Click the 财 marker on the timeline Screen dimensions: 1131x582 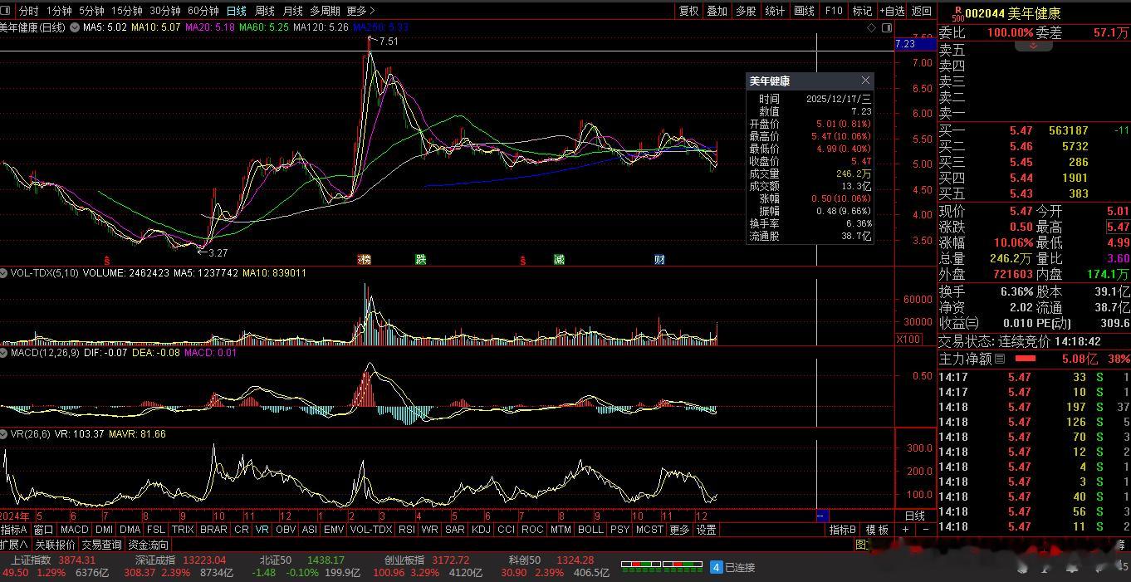(659, 260)
